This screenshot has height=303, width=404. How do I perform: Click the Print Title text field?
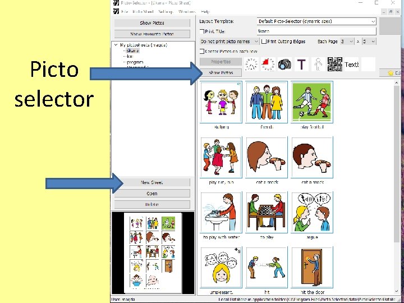316,31
